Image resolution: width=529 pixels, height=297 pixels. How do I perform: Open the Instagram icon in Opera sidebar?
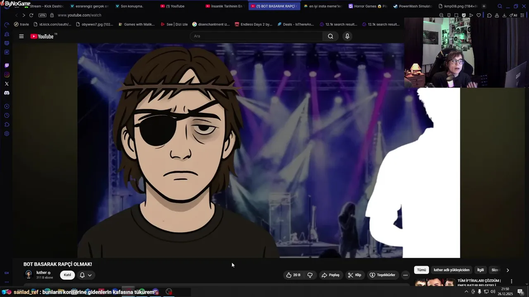pos(7,75)
